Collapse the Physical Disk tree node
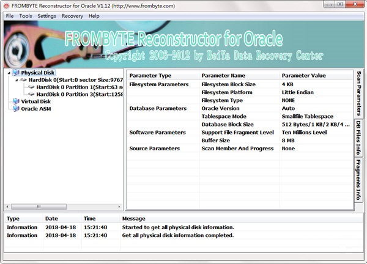This screenshot has width=367, height=264. [9, 73]
